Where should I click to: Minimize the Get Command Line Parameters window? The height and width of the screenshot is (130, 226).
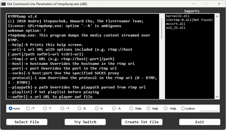[x=194, y=4]
